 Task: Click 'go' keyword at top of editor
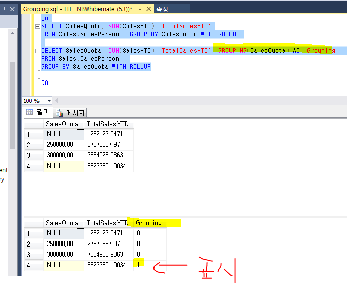pyautogui.click(x=45, y=19)
